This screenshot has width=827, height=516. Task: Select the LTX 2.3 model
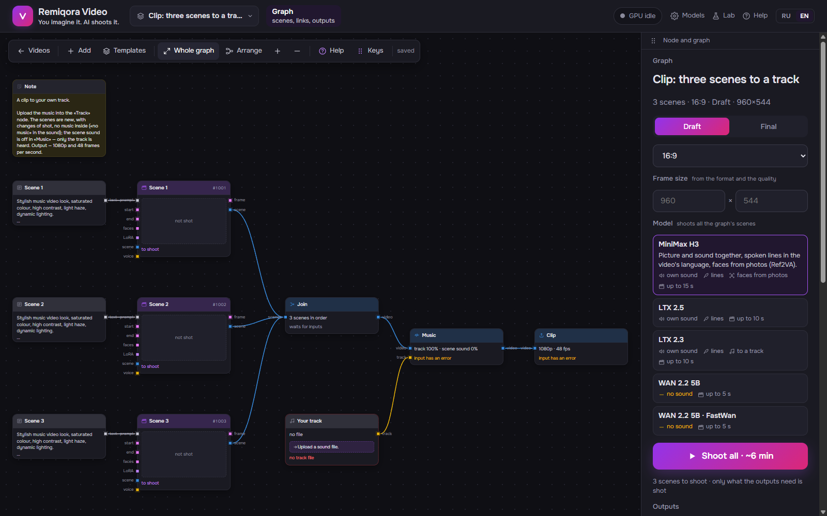730,350
